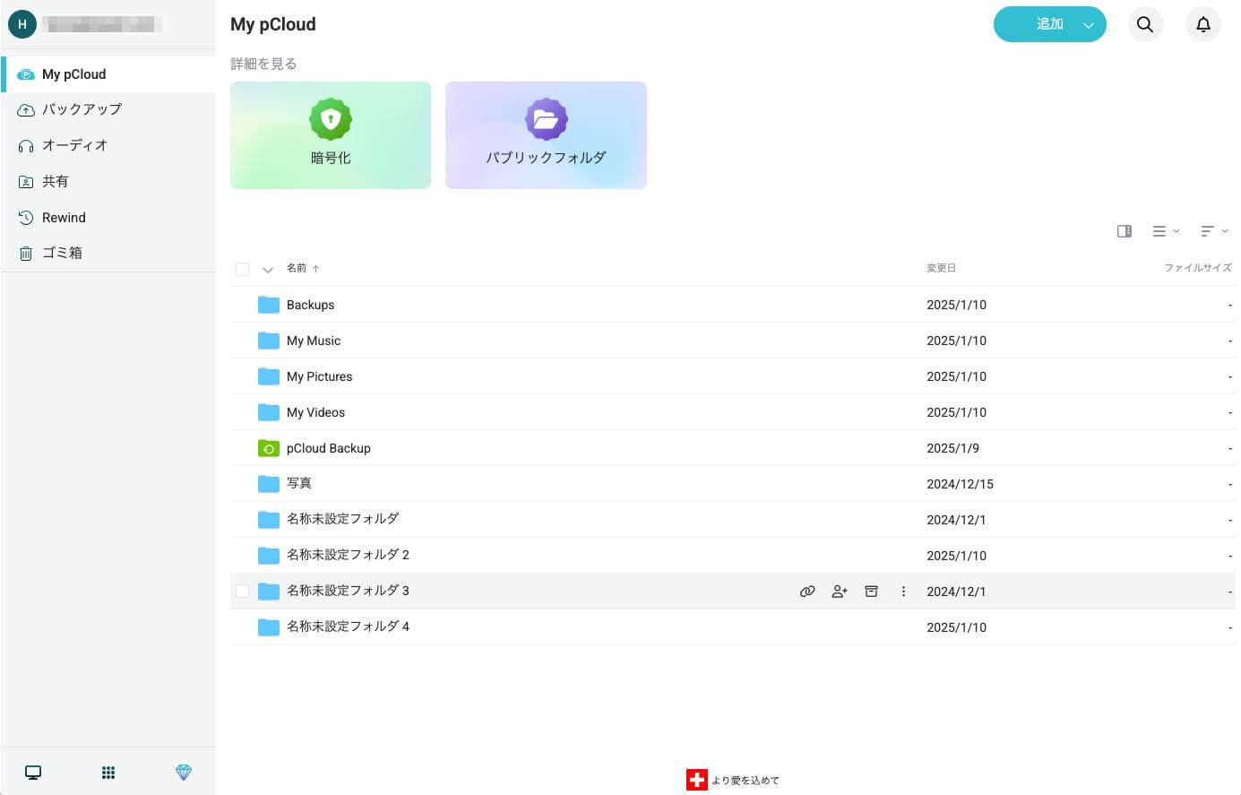Click より愛を込めて footer text
The image size is (1241, 795).
point(745,781)
